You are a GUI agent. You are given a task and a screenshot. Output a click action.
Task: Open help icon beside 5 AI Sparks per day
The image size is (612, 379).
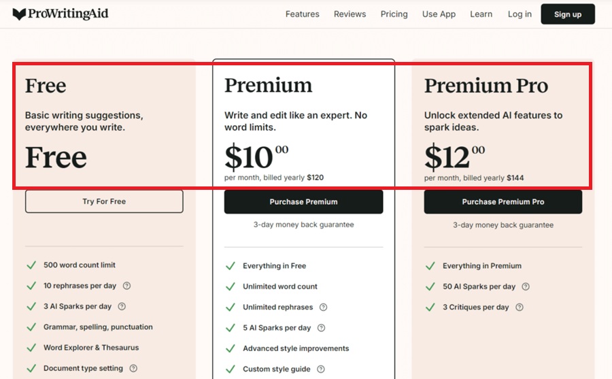pyautogui.click(x=321, y=328)
